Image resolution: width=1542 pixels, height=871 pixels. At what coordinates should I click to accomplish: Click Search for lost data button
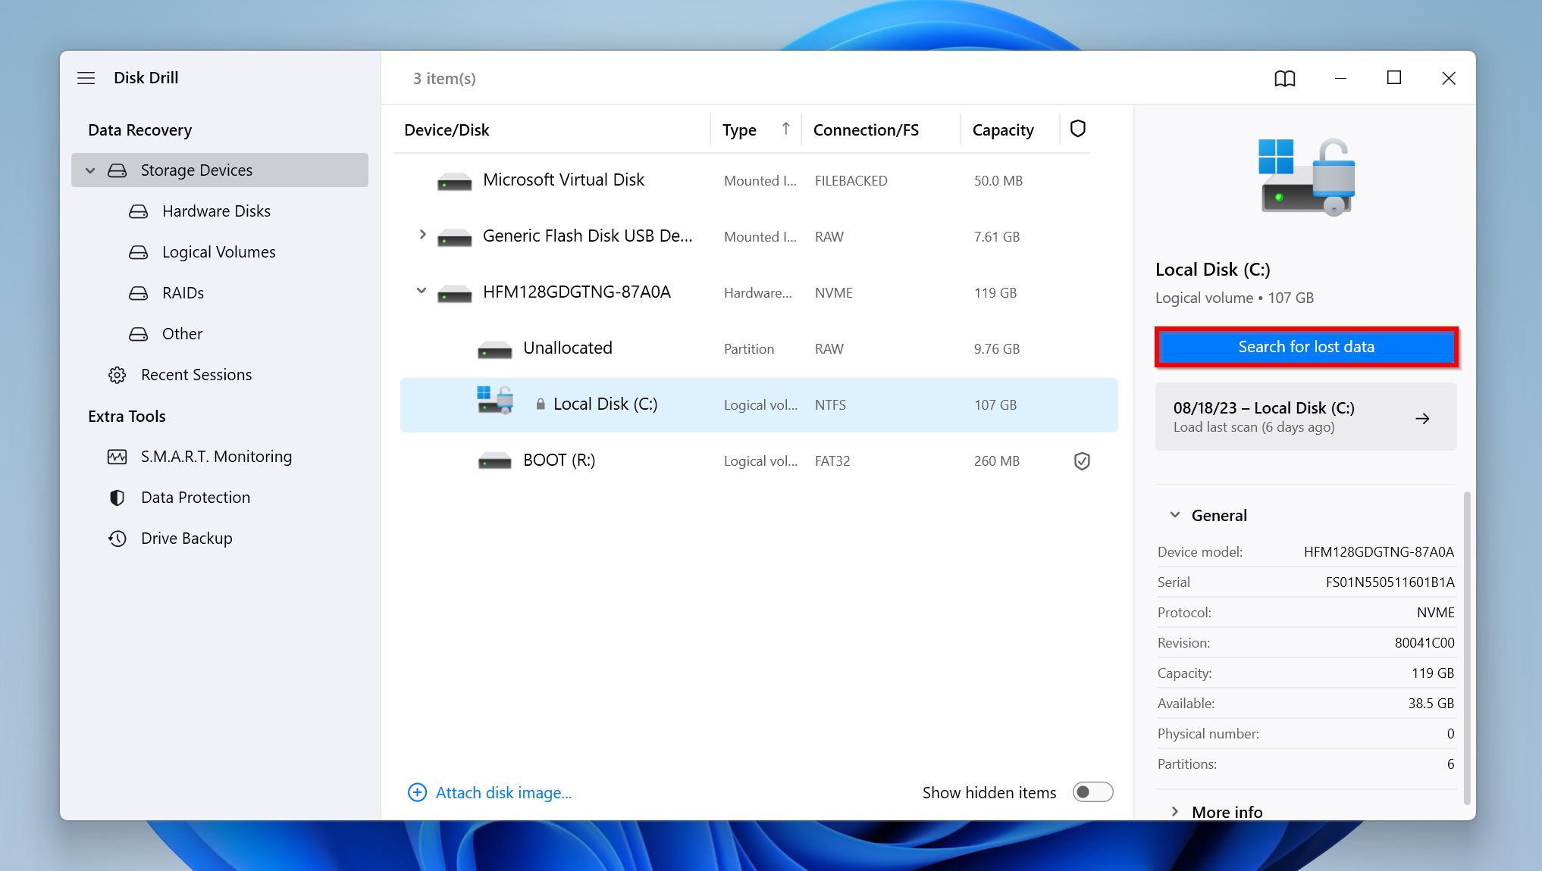[1305, 346]
